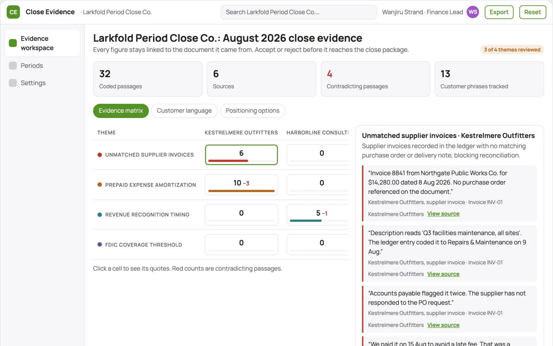553x346 pixels.
Task: Focus the Search Larkfold Period Close Co. field
Action: pyautogui.click(x=298, y=12)
